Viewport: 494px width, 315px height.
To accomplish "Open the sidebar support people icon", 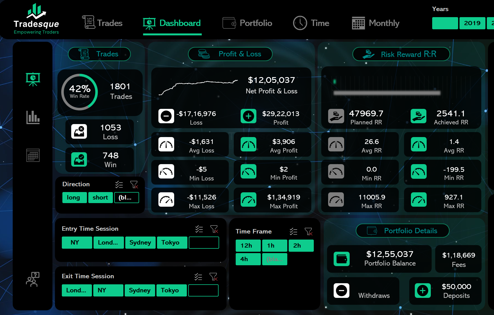I will 33,279.
